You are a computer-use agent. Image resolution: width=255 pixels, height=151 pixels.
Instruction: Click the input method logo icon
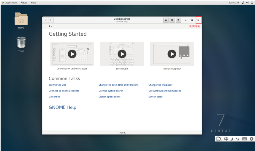(218, 139)
